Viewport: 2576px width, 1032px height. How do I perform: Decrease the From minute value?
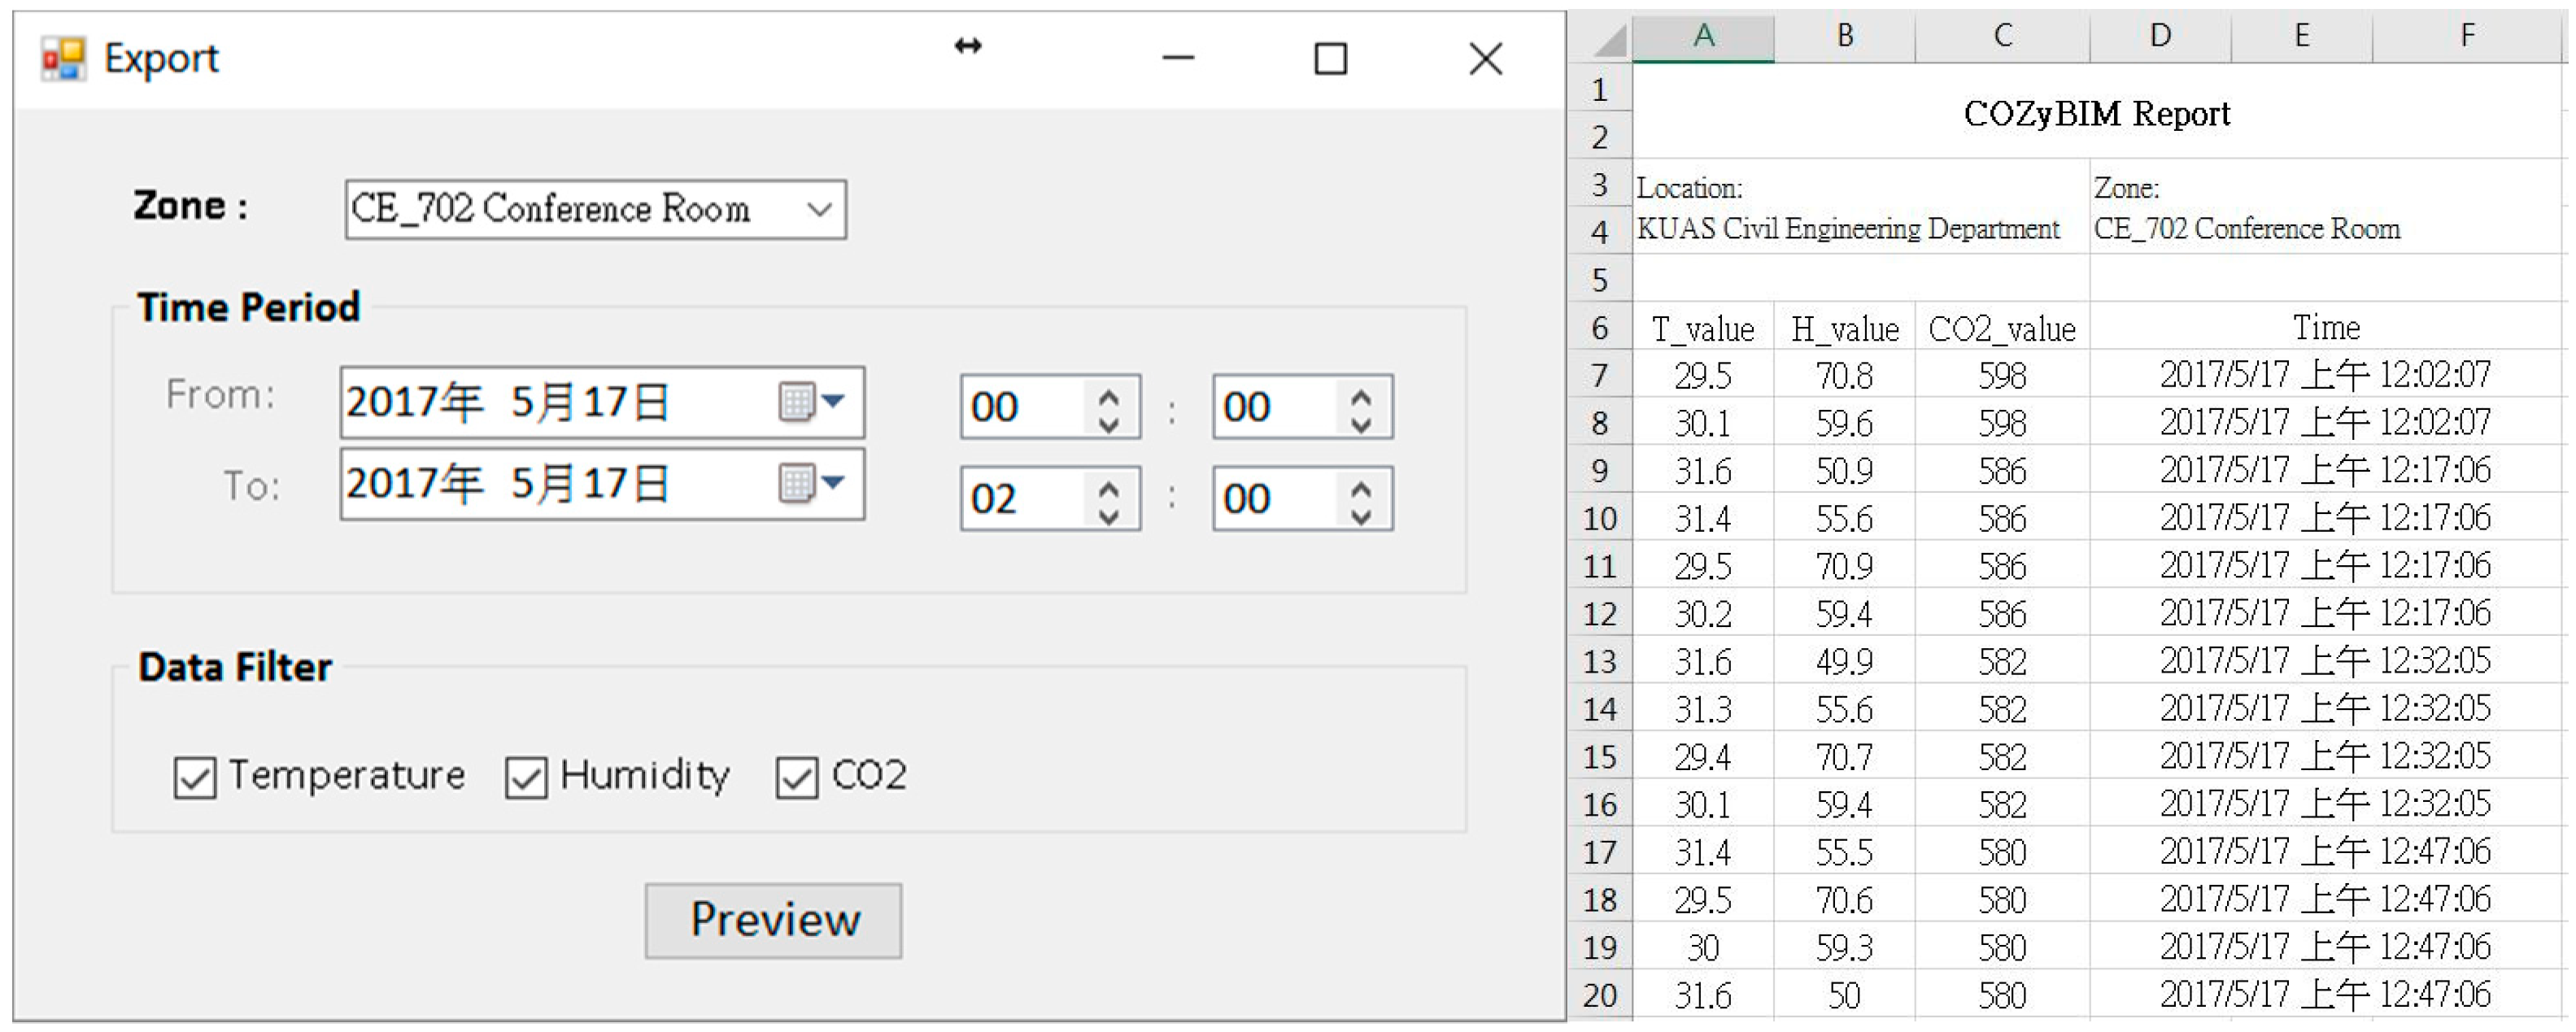click(x=1360, y=424)
